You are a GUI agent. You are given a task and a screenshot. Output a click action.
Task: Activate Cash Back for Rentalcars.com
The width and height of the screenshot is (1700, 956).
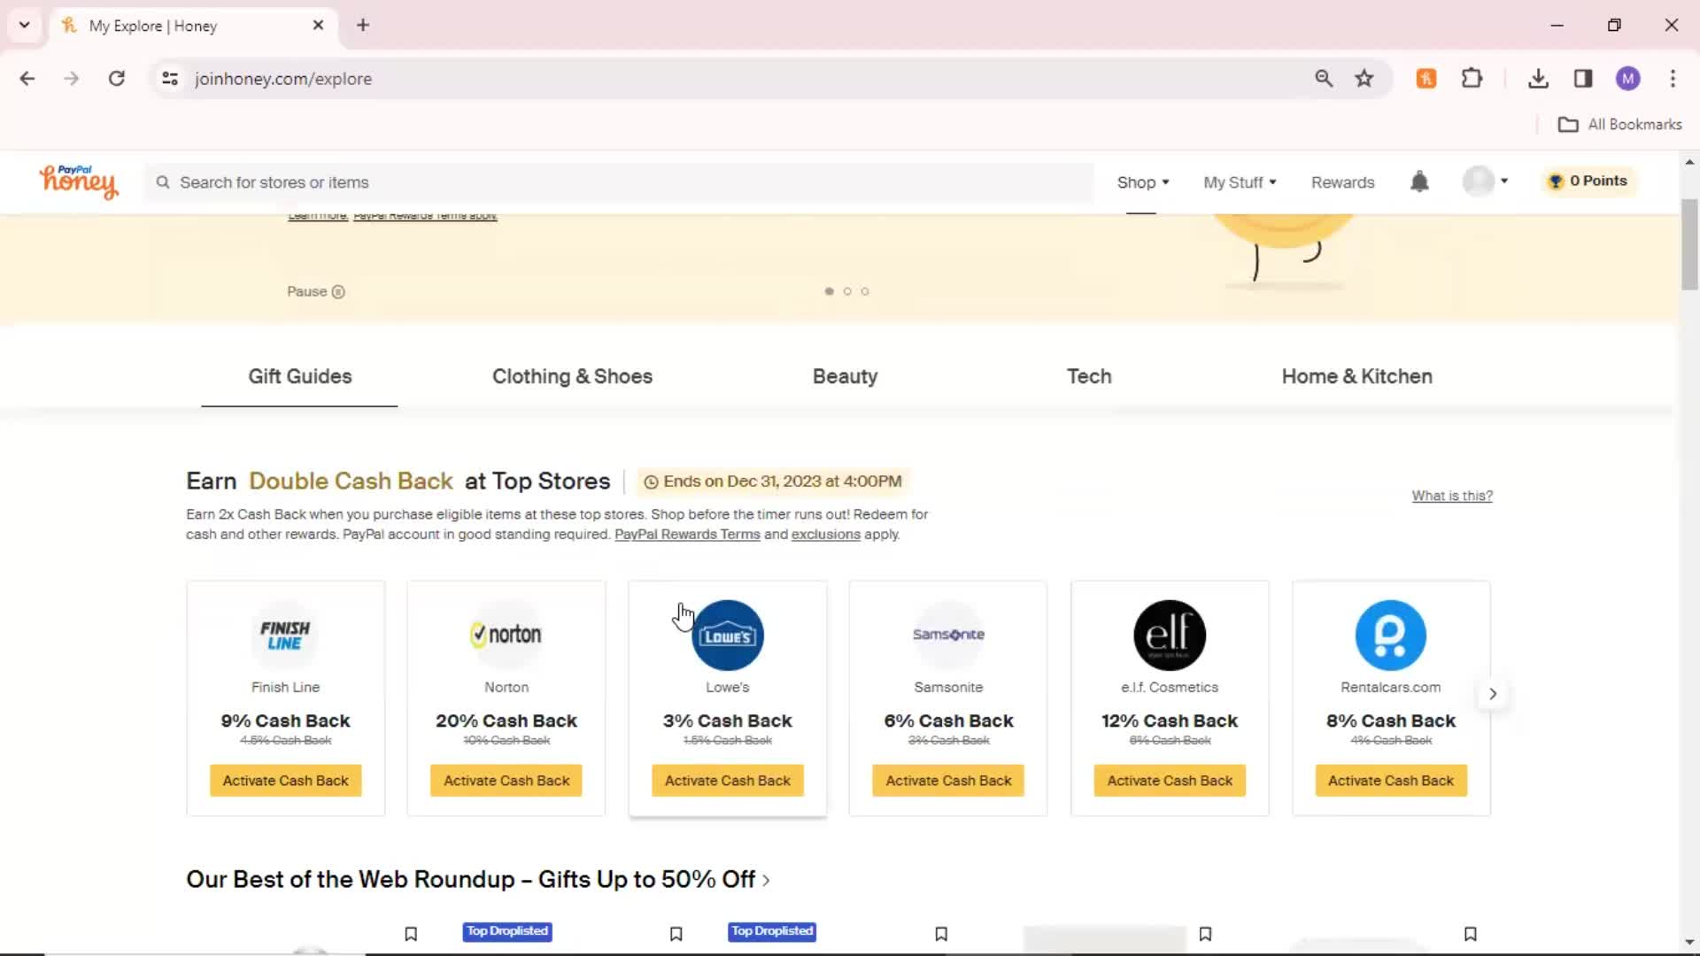(1390, 781)
